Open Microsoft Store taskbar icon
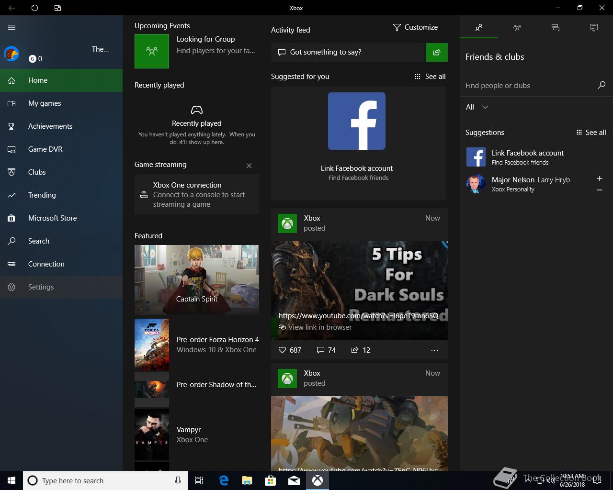 point(271,480)
